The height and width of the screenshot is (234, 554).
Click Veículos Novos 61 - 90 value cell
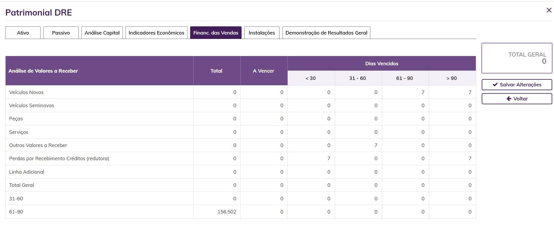coord(405,92)
